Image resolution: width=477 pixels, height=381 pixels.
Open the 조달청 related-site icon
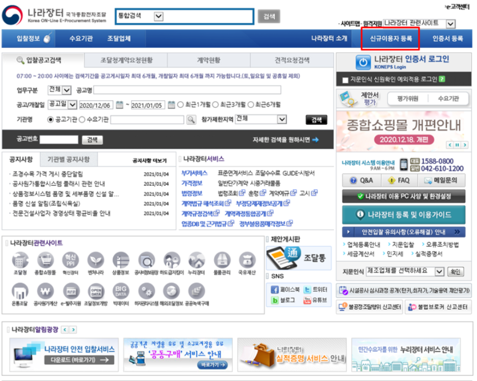pos(20,260)
